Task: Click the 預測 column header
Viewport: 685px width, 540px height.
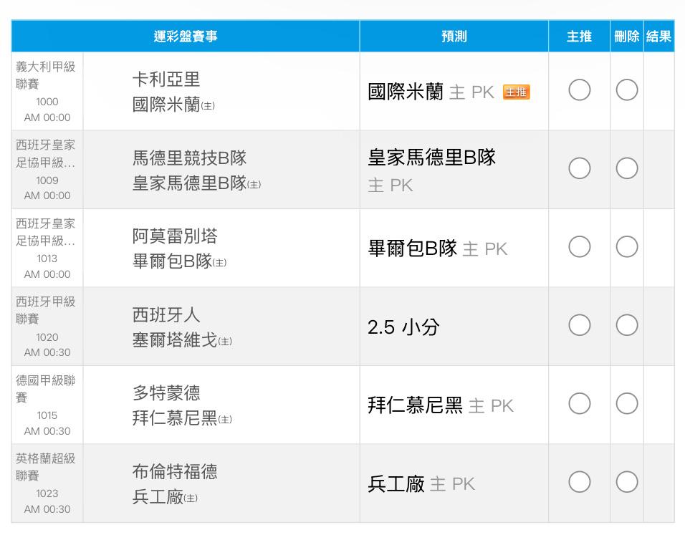Action: click(454, 36)
